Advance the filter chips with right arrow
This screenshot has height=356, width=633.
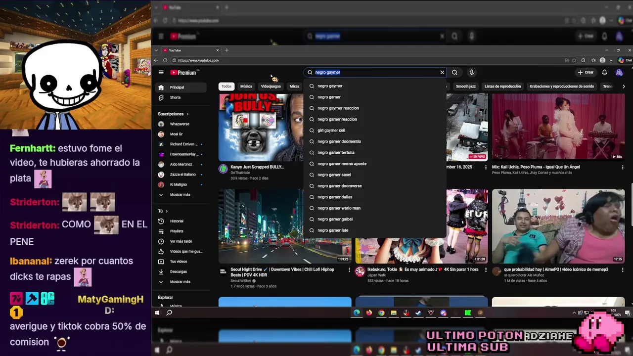click(624, 87)
